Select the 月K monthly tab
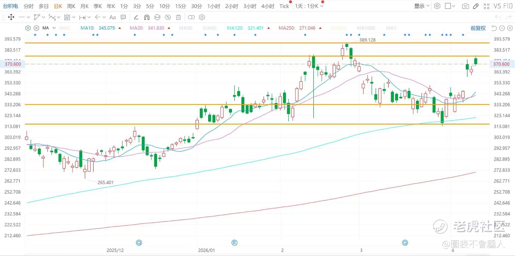This screenshot has height=256, width=515. click(84, 6)
